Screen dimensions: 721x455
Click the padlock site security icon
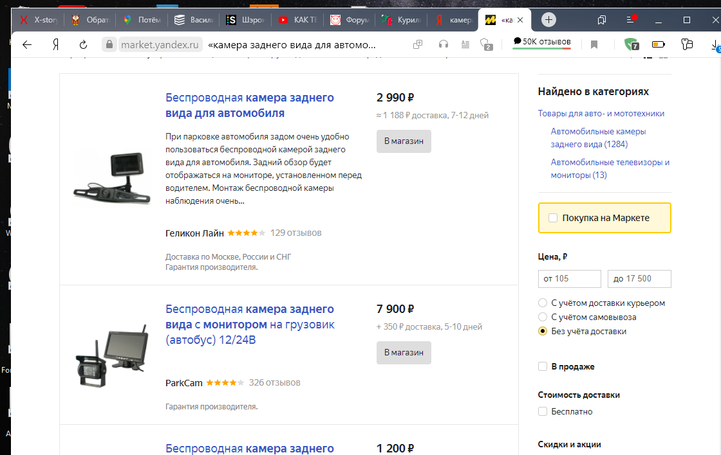[109, 44]
